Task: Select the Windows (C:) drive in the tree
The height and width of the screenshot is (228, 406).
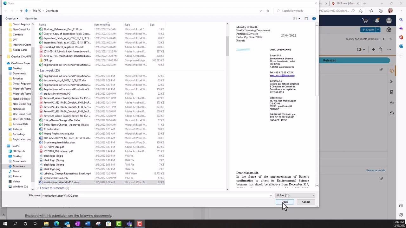Action: tap(20, 187)
